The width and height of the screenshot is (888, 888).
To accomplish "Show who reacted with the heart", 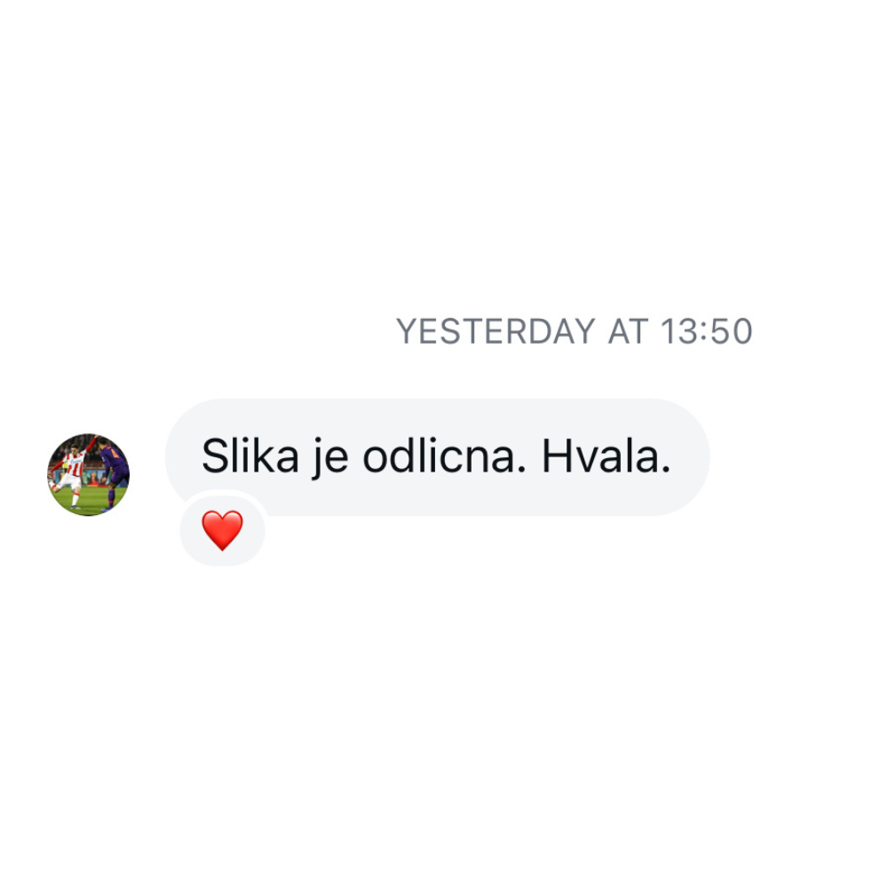I will pos(223,530).
